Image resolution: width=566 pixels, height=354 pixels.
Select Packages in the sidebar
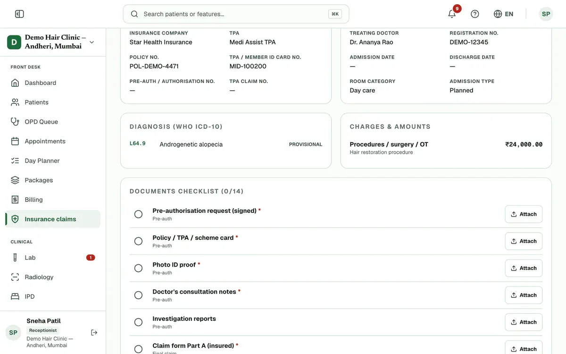[53, 180]
